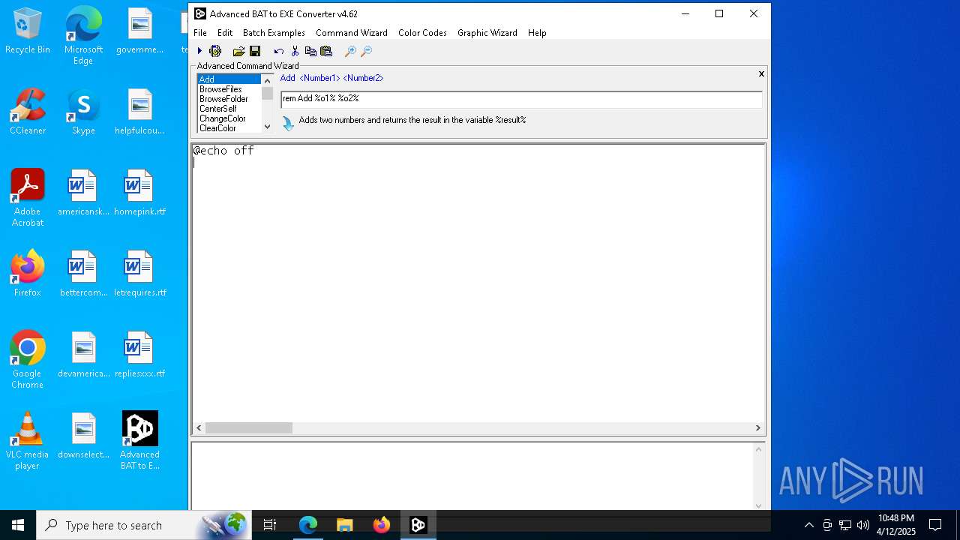Paste clipboard using the paste icon

pos(326,51)
